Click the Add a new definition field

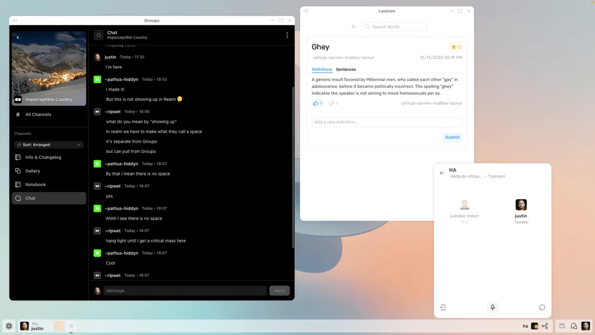click(x=387, y=122)
